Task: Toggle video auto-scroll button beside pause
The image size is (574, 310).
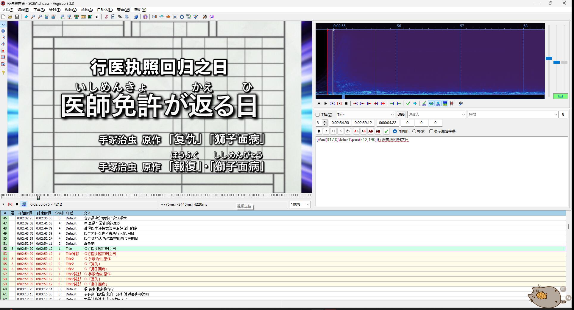Action: 24,204
